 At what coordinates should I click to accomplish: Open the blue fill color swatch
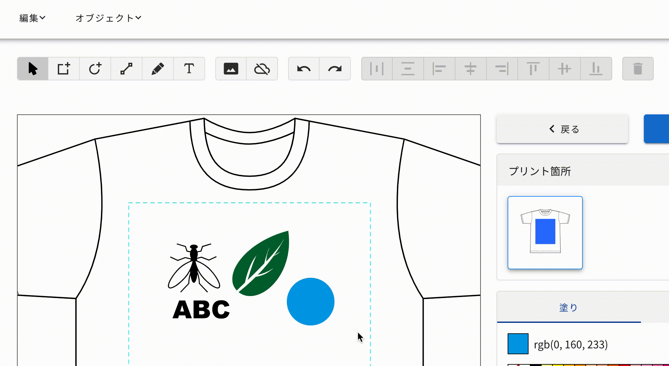(x=518, y=344)
